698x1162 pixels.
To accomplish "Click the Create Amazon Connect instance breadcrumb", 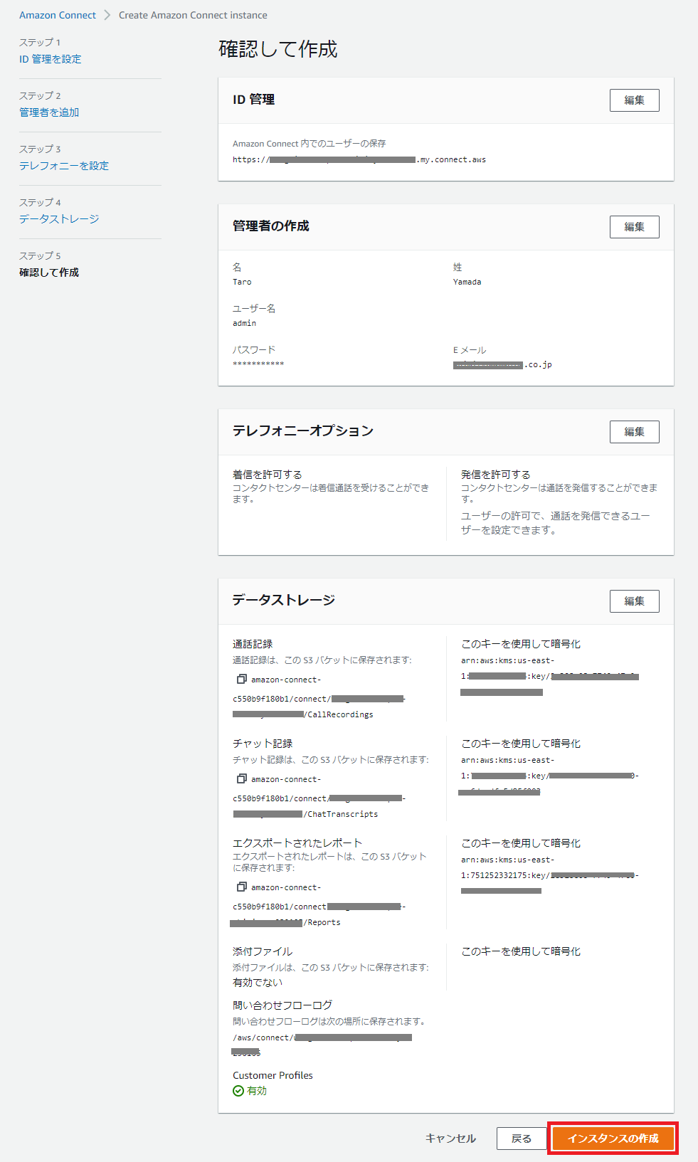I will tap(193, 15).
